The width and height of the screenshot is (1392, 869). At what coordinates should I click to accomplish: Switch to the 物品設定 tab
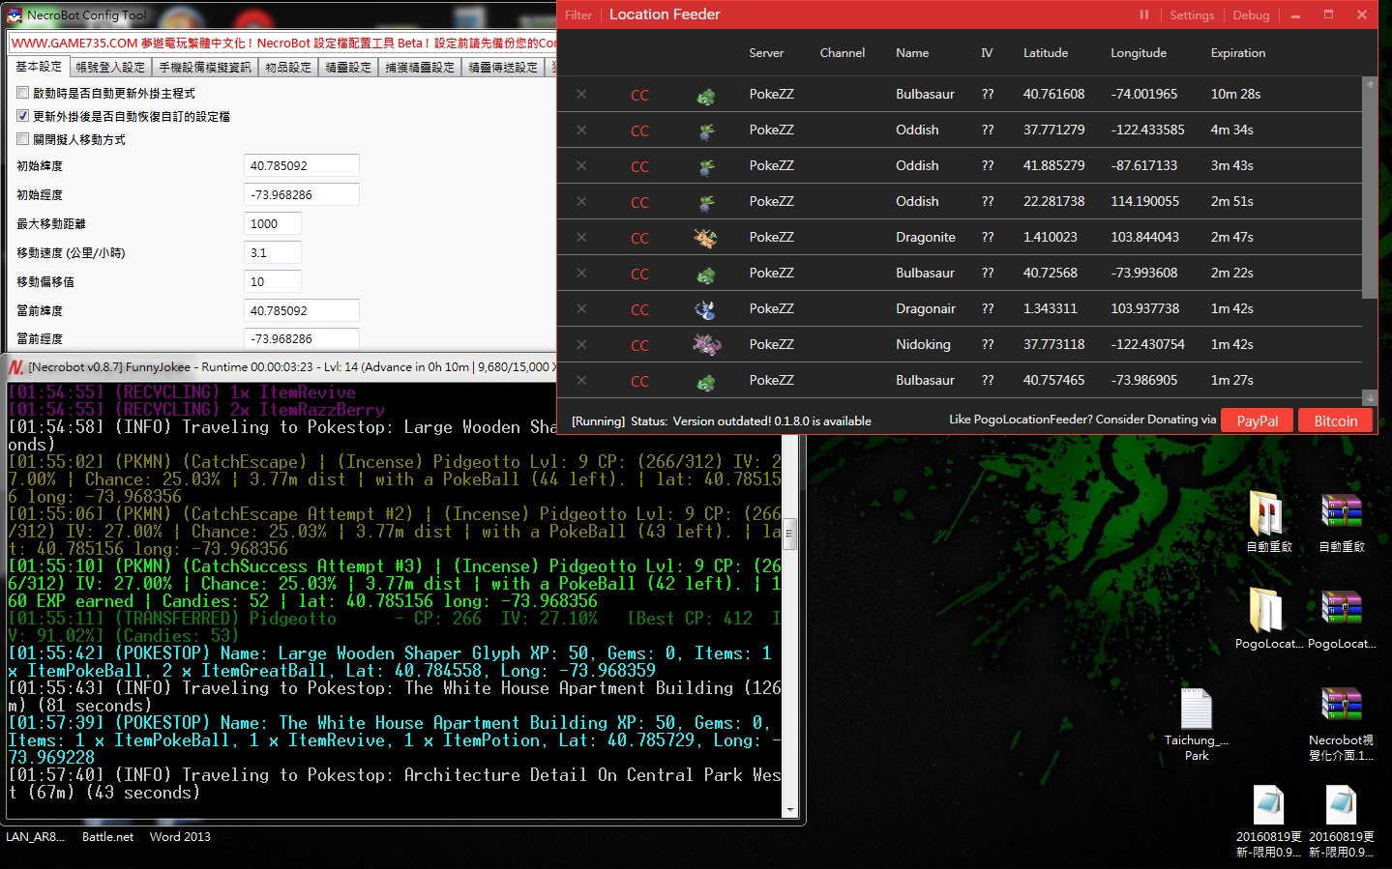tap(288, 68)
